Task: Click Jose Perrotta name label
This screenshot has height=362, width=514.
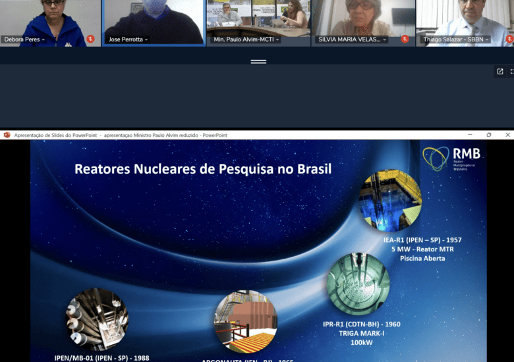Action: pyautogui.click(x=126, y=39)
